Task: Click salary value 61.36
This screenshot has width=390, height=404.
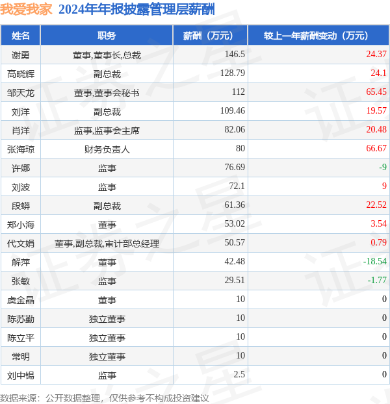Action: tap(235, 205)
